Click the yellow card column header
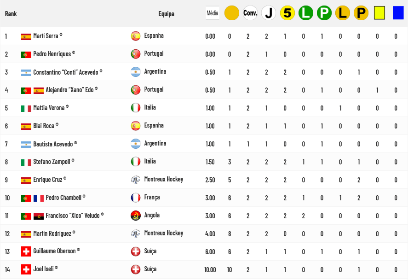 379,13
